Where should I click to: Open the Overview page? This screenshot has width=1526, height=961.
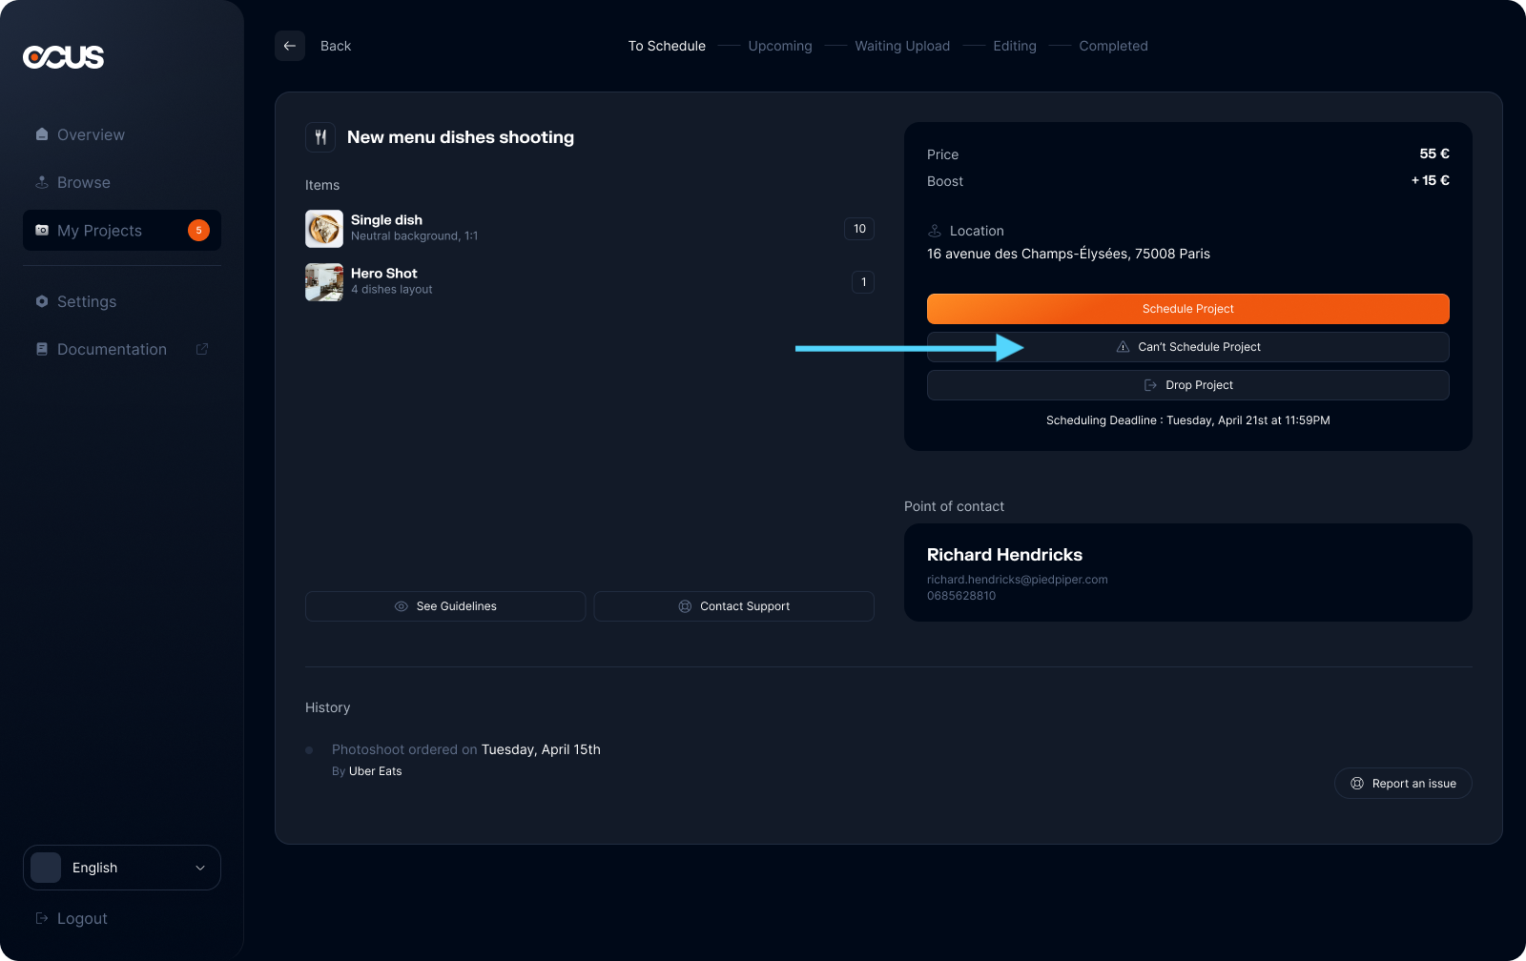coord(91,134)
